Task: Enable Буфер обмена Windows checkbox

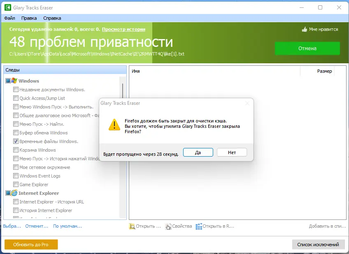Action: point(16,133)
